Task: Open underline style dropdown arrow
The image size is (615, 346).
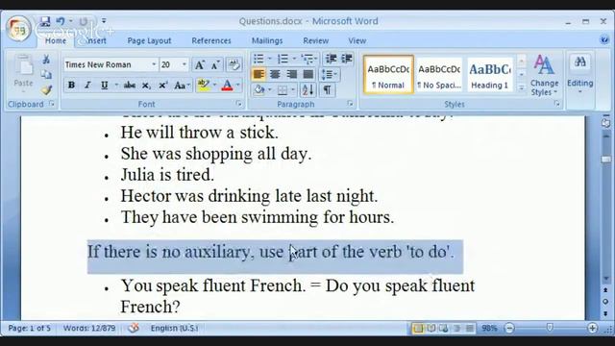Action: click(116, 85)
